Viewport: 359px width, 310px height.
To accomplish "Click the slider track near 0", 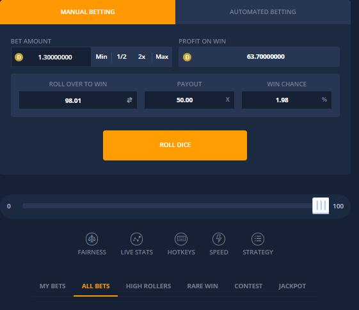I will [25, 206].
